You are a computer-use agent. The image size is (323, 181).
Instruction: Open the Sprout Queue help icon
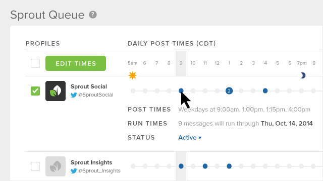click(93, 15)
